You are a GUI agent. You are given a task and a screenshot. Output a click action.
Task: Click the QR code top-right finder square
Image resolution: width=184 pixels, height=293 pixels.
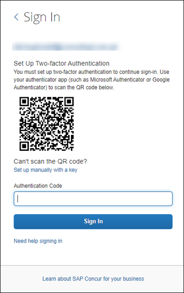pyautogui.click(x=69, y=102)
